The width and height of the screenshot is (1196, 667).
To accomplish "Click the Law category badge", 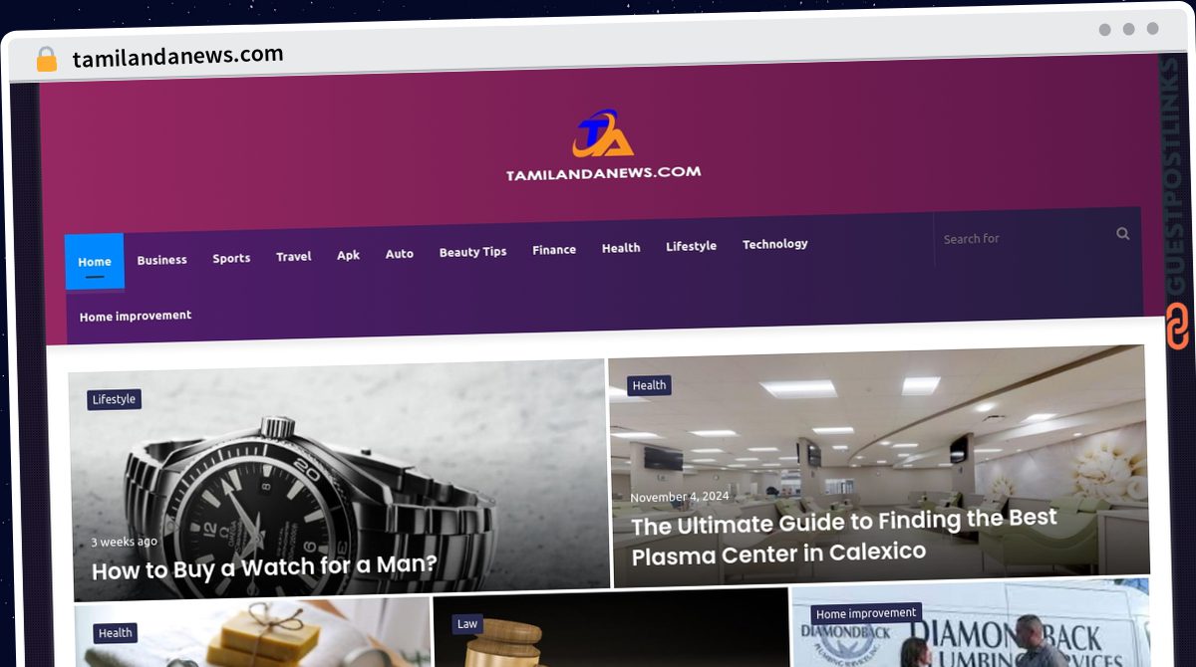I will tap(467, 624).
